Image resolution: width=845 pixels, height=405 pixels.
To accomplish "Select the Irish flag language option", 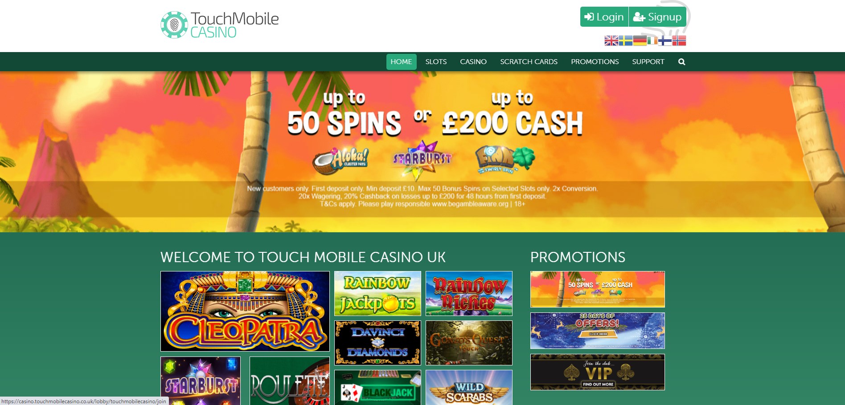I will click(652, 41).
